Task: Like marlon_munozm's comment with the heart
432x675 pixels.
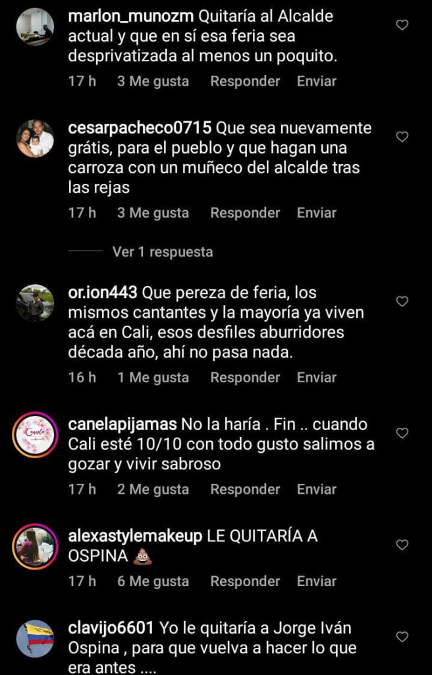Action: click(402, 26)
